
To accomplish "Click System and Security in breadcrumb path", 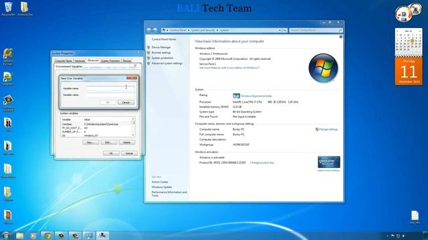I will point(203,30).
